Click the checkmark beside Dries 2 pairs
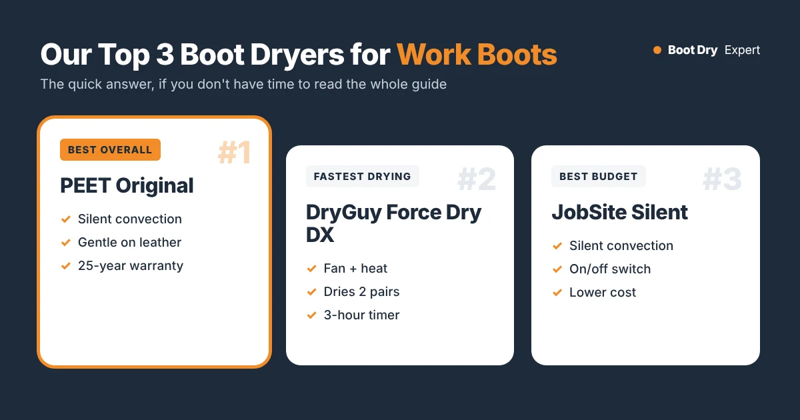Screen dimensions: 800x420 click(311, 291)
